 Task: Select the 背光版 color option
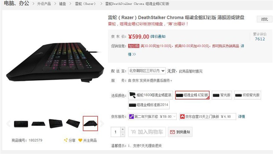tap(222, 95)
